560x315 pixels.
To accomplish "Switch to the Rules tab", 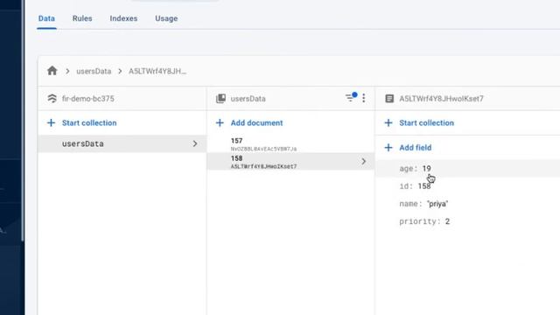I will click(82, 18).
